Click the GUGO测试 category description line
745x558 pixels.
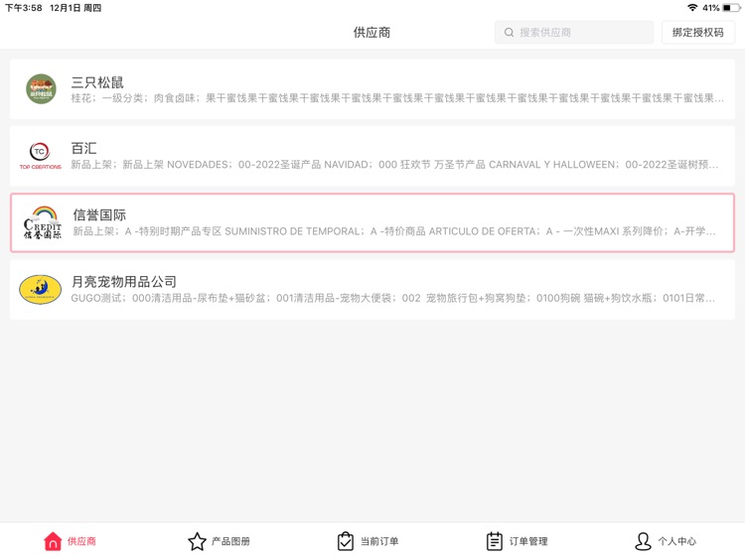tap(393, 298)
